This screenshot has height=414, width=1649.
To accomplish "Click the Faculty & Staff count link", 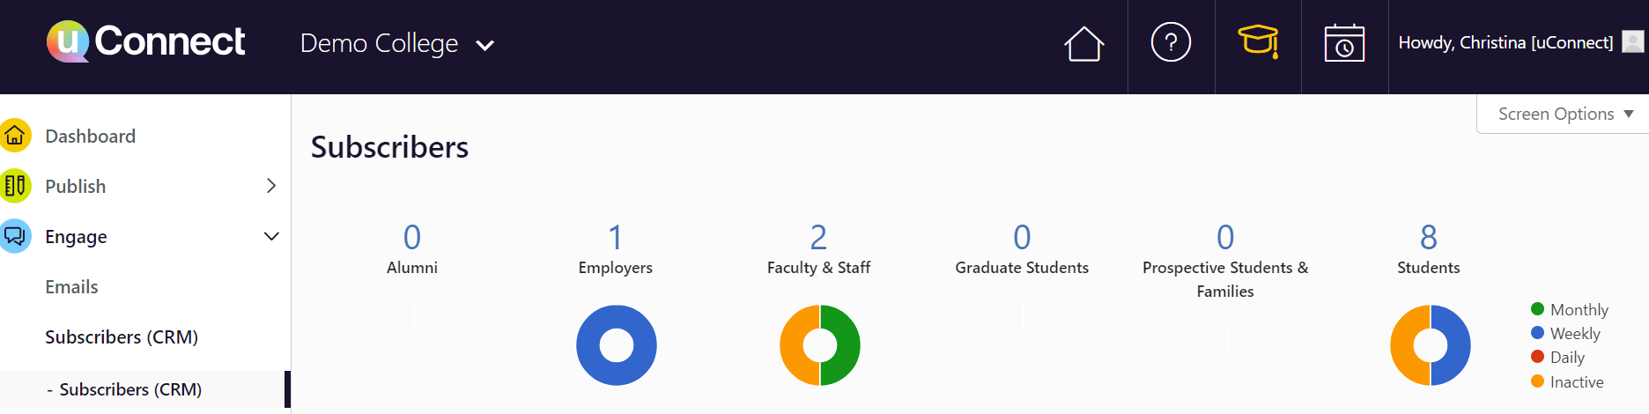I will tap(818, 237).
